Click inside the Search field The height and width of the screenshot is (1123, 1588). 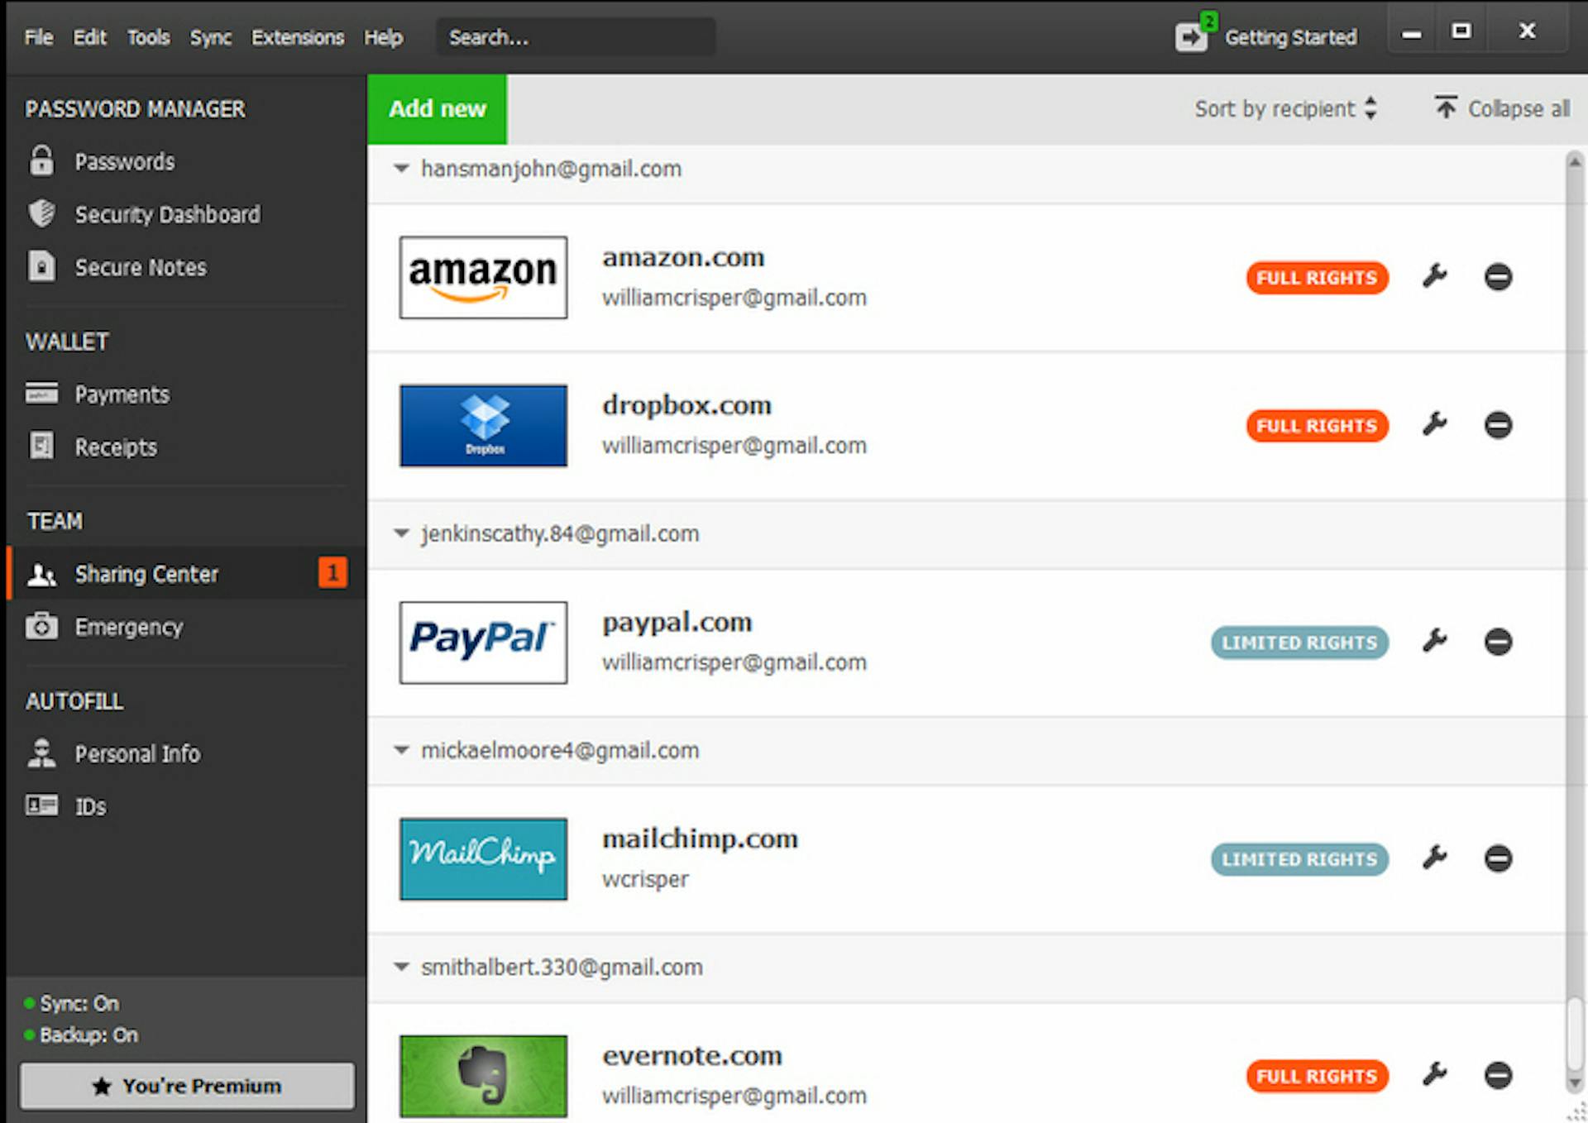click(x=576, y=37)
